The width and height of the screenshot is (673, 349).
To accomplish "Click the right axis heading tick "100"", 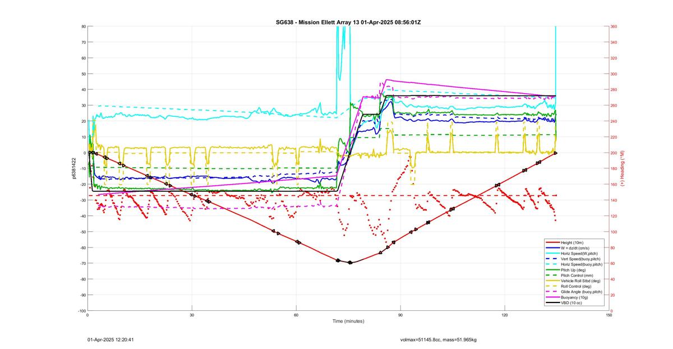I will coord(614,232).
